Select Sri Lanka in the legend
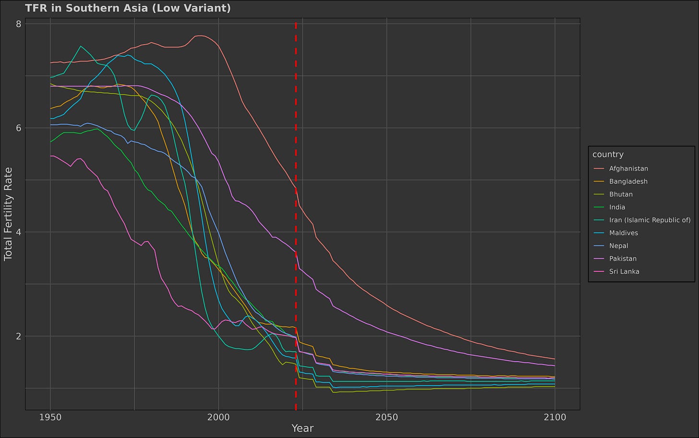This screenshot has height=438, width=699. pos(624,271)
